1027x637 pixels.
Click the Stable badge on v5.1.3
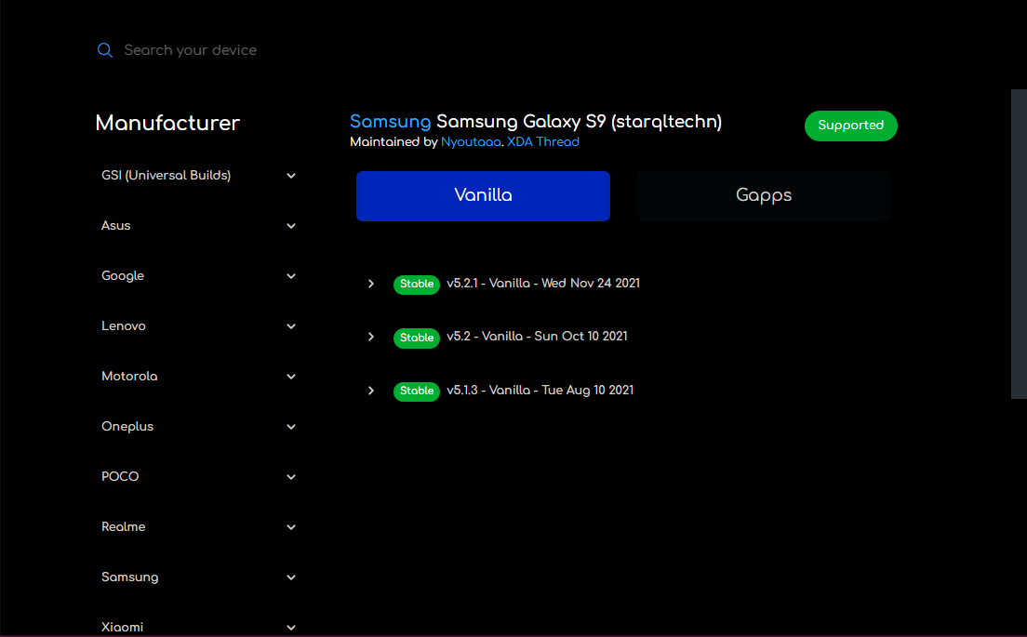tap(417, 391)
